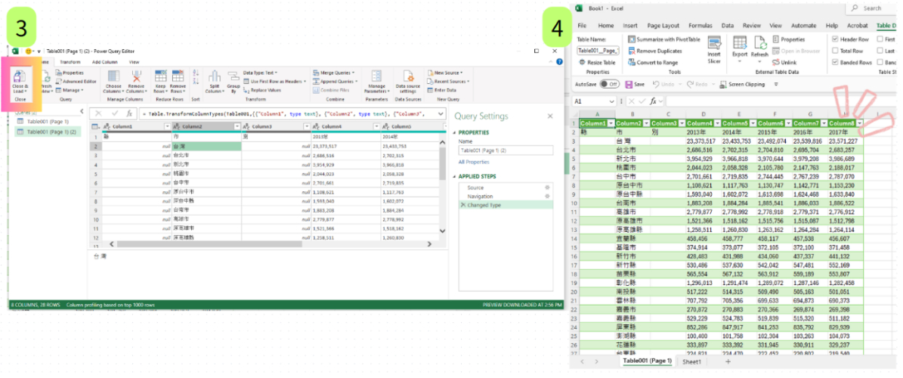
Task: Open Column1 filter dropdown in Excel sheet
Action: click(x=611, y=123)
